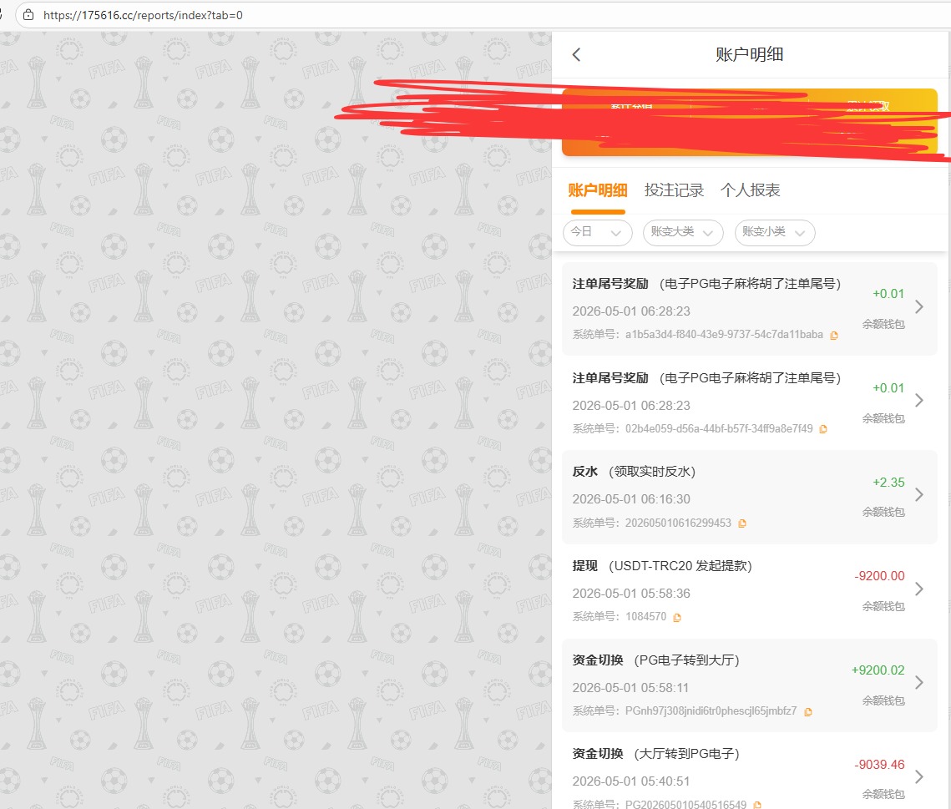
Task: Copy order number PG202605010540516549 icon
Action: [757, 805]
